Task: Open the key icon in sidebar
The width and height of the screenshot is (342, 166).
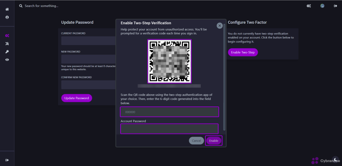Action: (x=7, y=52)
